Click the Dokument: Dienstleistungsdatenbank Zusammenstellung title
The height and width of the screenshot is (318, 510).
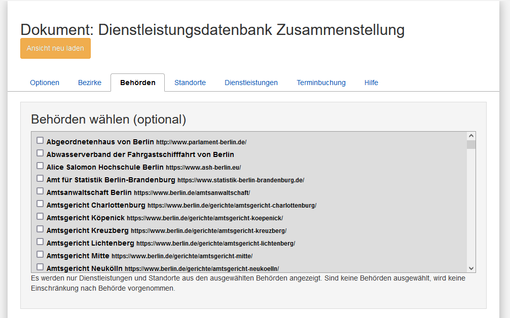pos(212,29)
